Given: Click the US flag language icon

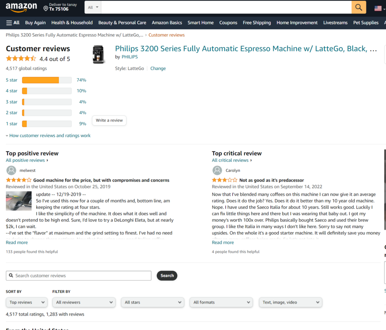Looking at the screenshot, I should click(x=378, y=8).
